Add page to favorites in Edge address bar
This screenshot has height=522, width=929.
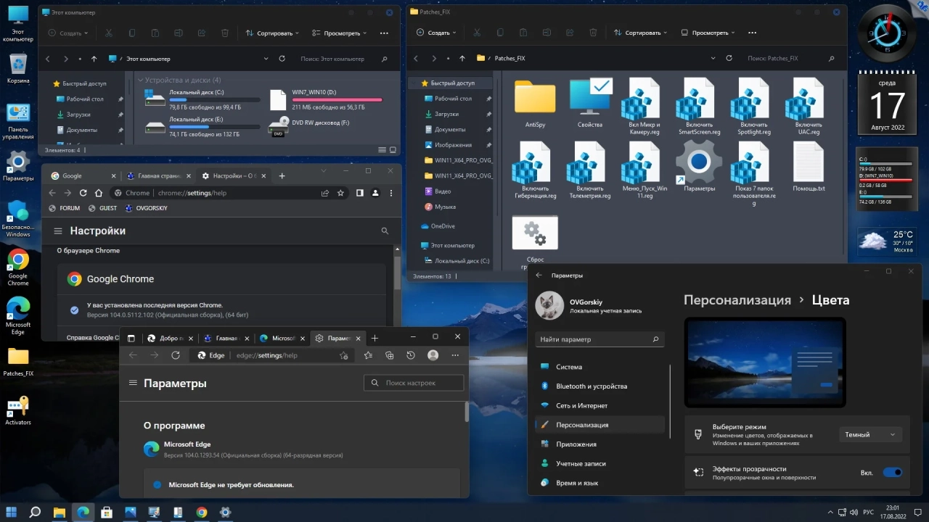[x=344, y=355]
